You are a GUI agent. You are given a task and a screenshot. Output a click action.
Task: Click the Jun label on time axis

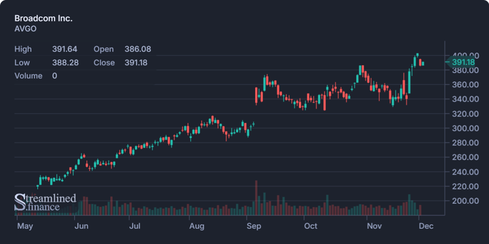81,226
